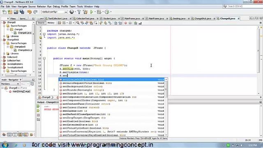Toggle the second filter button at the Navigator bottom
The image size is (263, 148).
pos(9,134)
